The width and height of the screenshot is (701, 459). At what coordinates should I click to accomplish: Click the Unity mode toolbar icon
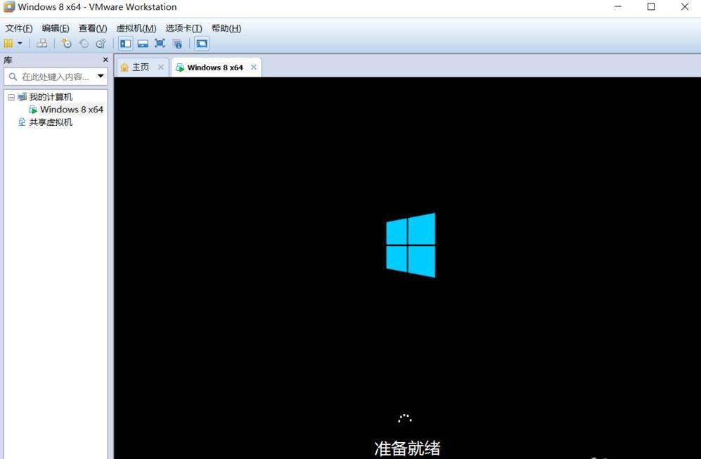(x=177, y=43)
